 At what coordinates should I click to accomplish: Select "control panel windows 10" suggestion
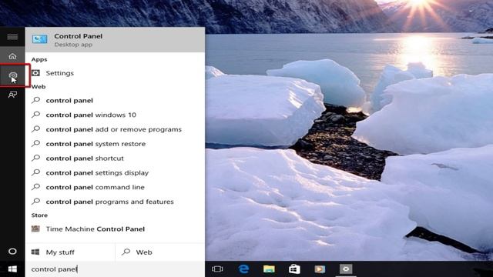click(x=115, y=115)
